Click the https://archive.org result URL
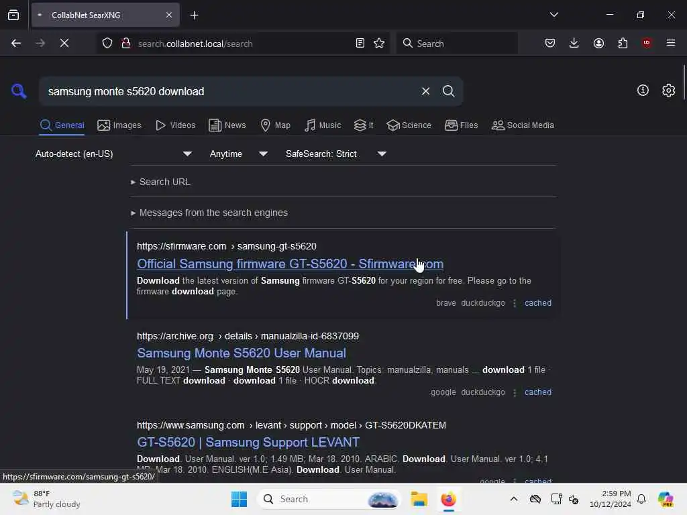Screen dimensions: 687x515 (x=248, y=336)
